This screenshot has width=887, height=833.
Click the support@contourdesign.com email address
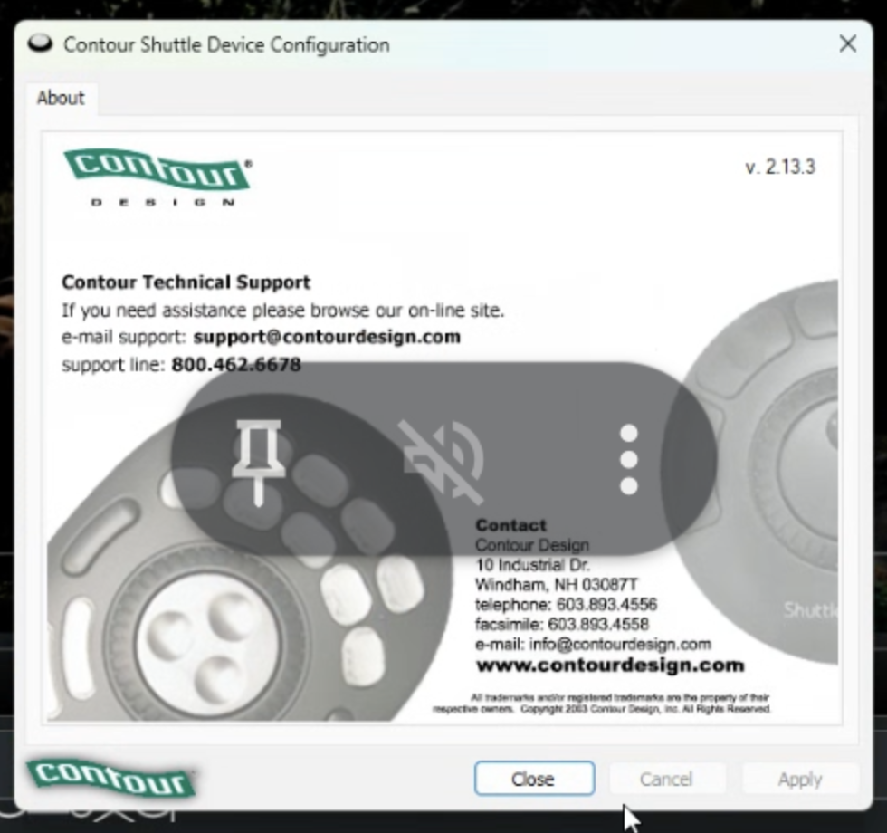327,337
